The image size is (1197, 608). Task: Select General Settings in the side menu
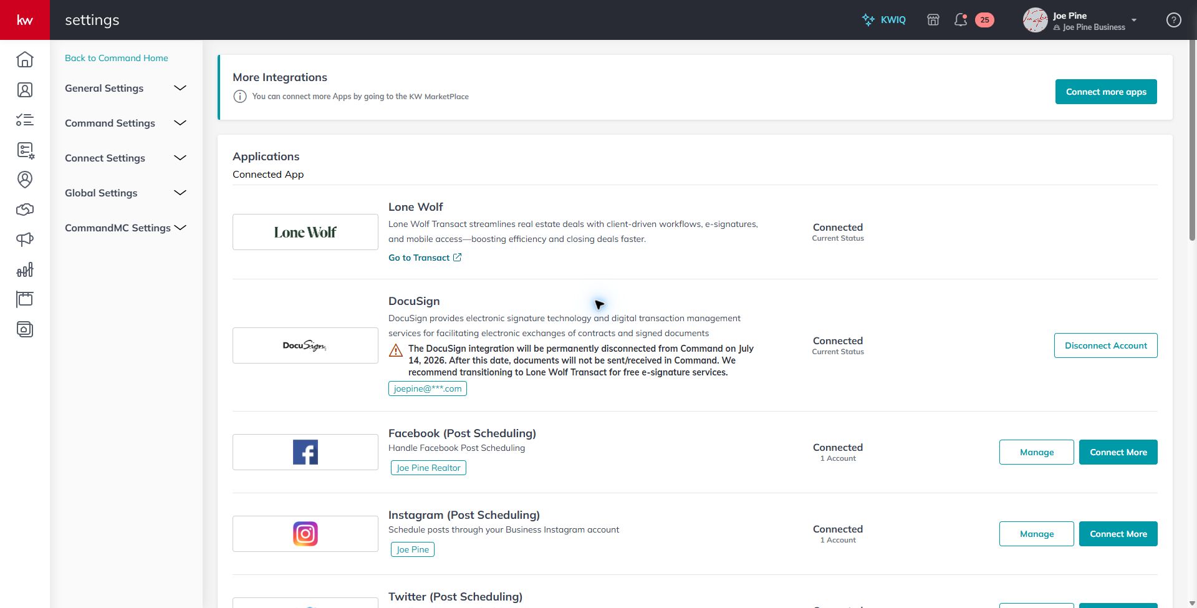(x=104, y=89)
